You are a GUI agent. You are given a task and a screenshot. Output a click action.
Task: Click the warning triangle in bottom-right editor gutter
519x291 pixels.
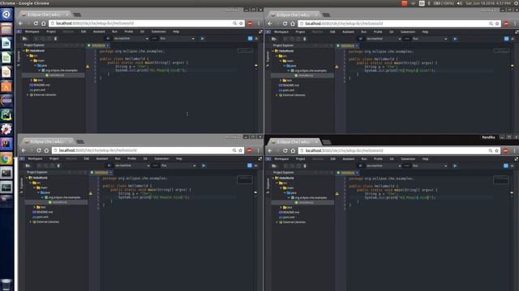click(x=337, y=194)
